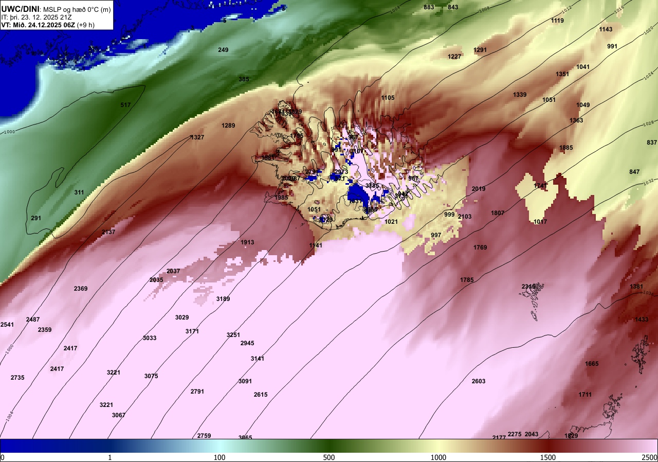
Task: Click the 1105 value on the map
Action: coord(388,98)
